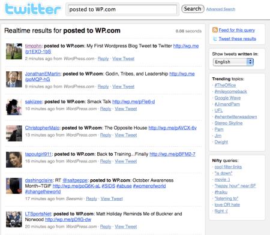The height and width of the screenshot is (235, 270).
Task: View Tweet for LTSportsNet's post
Action: (x=126, y=227)
